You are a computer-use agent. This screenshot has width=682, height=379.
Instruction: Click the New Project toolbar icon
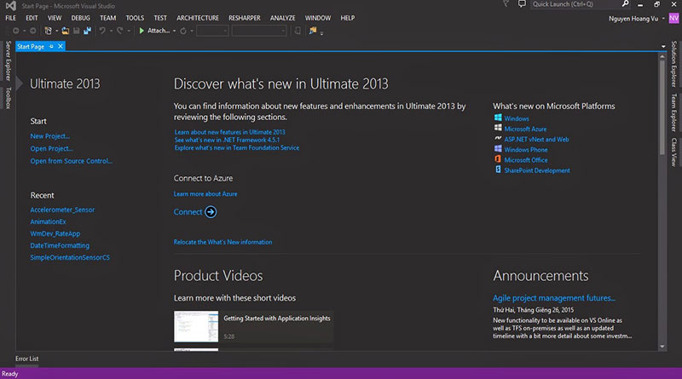[48, 31]
